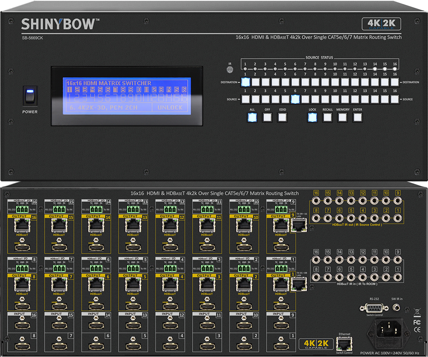The height and width of the screenshot is (357, 428).
Task: Click Output 8 HDBaseT RJ45 port
Action: coord(22,284)
